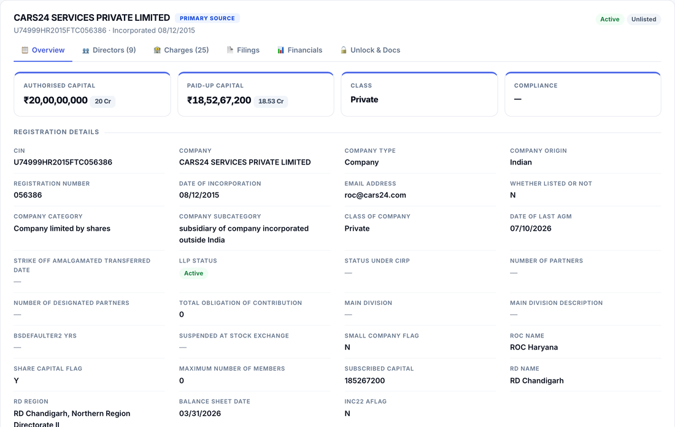Open the Charges (25) tab
This screenshot has height=427, width=675.
(181, 50)
